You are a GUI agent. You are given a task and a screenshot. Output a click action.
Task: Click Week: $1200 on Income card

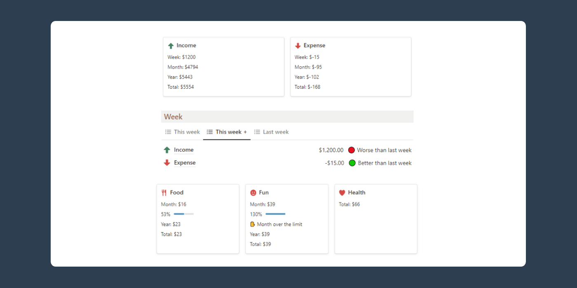182,57
